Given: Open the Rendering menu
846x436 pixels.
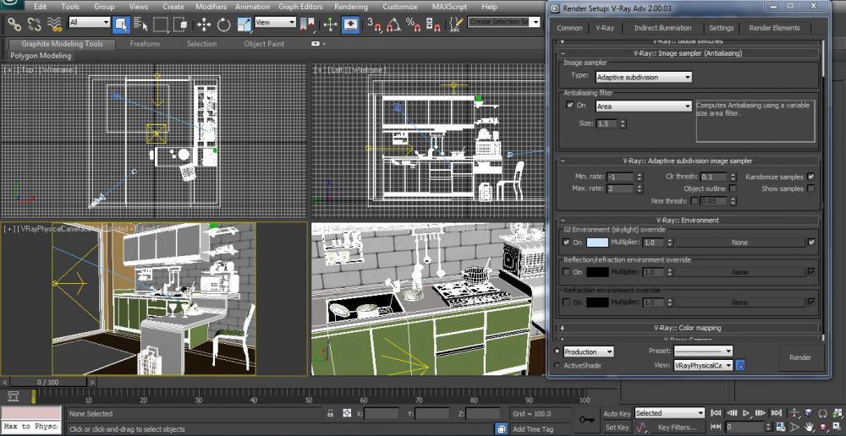Looking at the screenshot, I should pos(351,7).
